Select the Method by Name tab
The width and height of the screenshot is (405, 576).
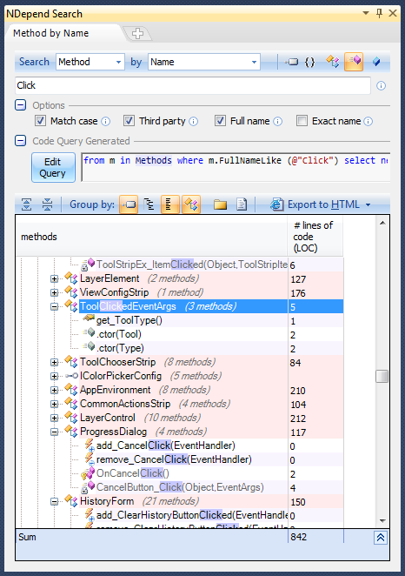[51, 33]
